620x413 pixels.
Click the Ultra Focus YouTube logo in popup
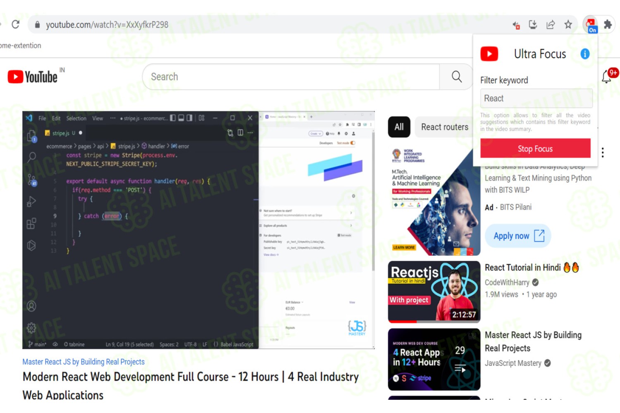coord(489,54)
